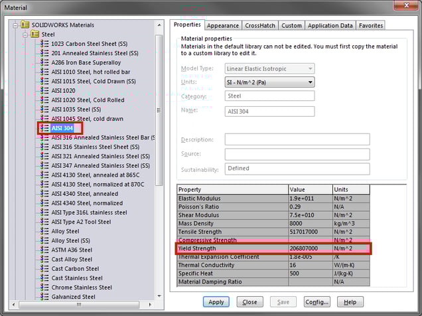Click the material icon beside AISI 1020

(44, 90)
